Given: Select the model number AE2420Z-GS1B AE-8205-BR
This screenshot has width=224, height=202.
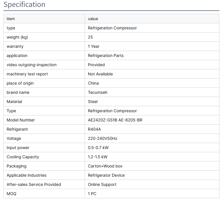Looking at the screenshot, I should pyautogui.click(x=115, y=120).
